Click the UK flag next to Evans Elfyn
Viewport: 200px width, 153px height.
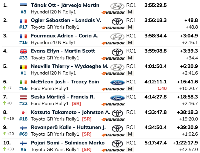coord(23,51)
